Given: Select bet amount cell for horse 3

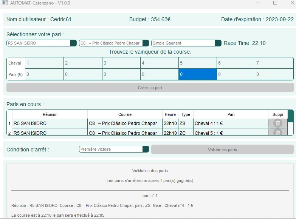Looking at the screenshot, I should tap(121, 74).
